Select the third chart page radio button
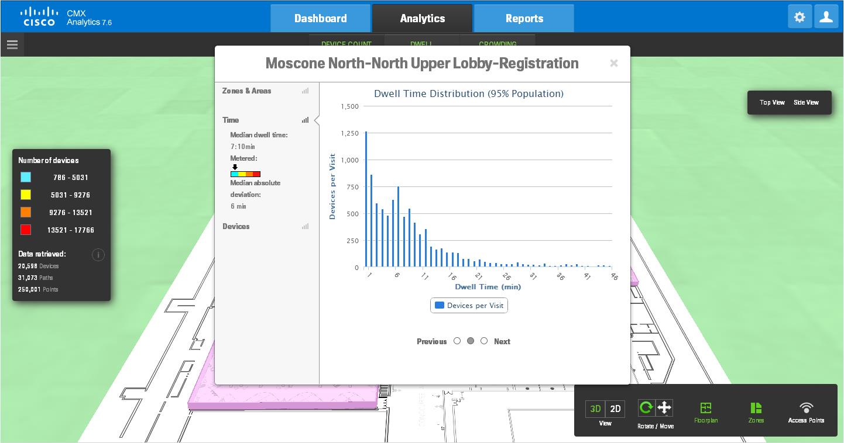This screenshot has height=443, width=844. 484,341
